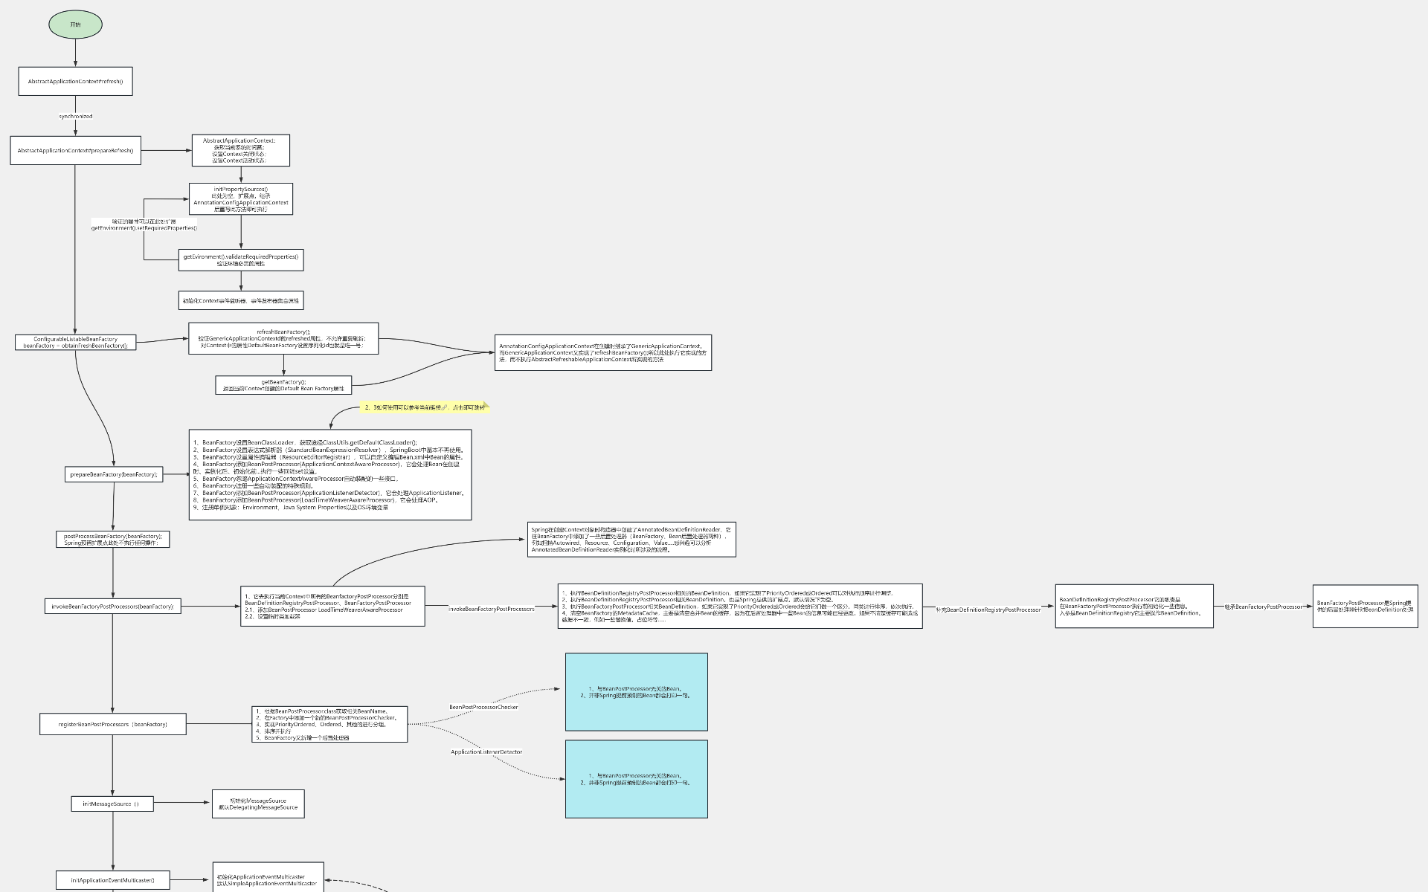Click link icon in yellow note
1428x892 pixels.
coord(445,407)
